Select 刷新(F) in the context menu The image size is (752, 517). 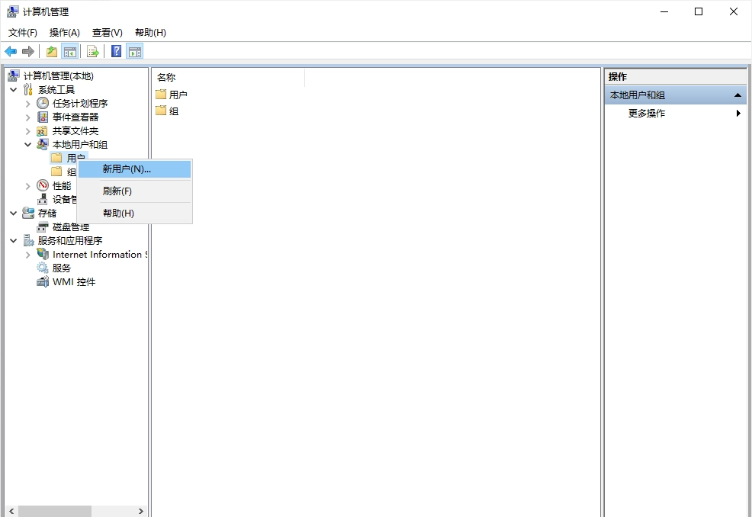[117, 191]
